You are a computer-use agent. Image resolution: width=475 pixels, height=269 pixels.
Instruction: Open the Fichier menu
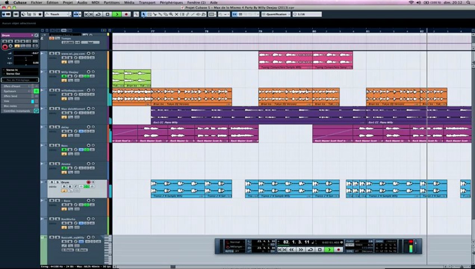click(37, 2)
